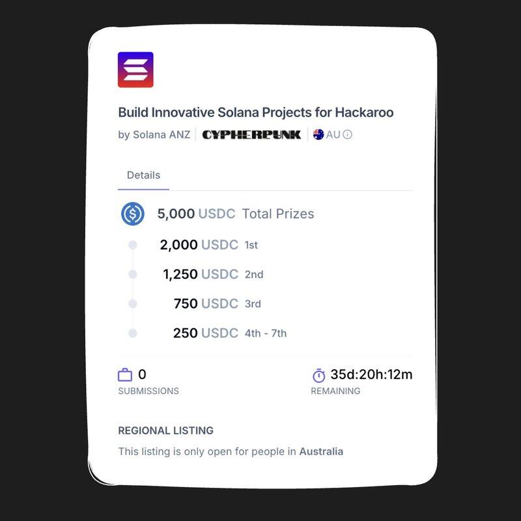The width and height of the screenshot is (521, 521).
Task: Click the 0 submissions count
Action: (142, 374)
